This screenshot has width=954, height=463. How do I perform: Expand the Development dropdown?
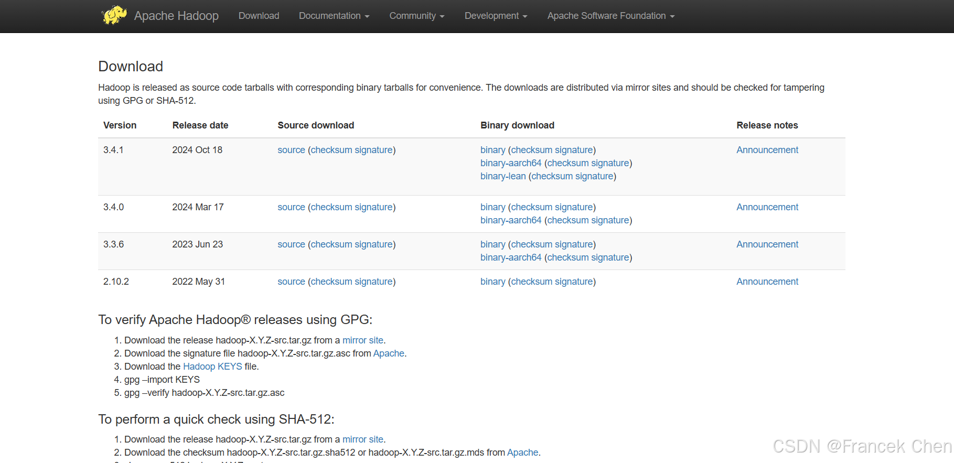(x=496, y=16)
